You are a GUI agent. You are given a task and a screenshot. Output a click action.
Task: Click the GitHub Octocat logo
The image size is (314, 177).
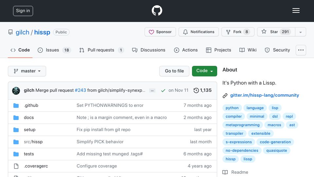pyautogui.click(x=157, y=10)
